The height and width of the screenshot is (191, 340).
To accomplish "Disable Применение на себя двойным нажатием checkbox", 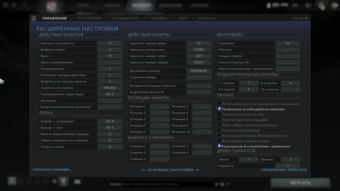I will pyautogui.click(x=219, y=109).
